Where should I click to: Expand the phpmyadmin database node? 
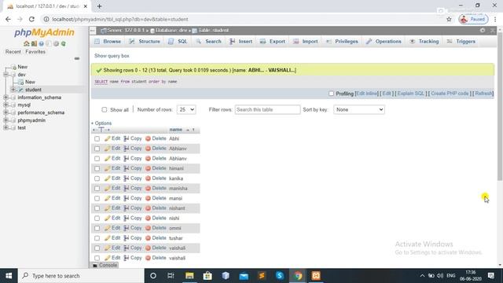pyautogui.click(x=6, y=120)
